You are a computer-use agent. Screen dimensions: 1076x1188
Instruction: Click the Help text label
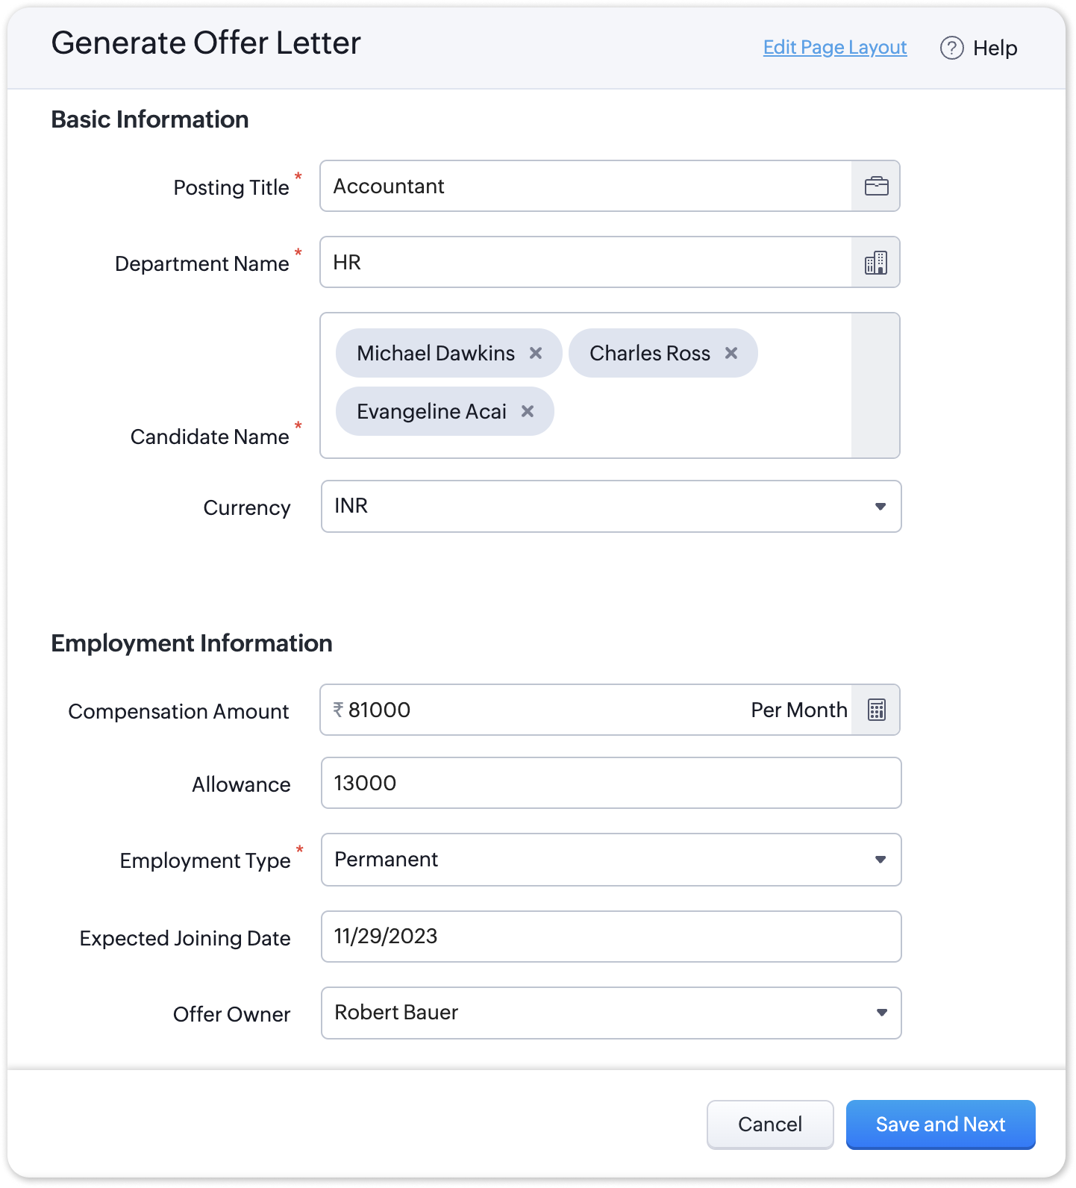pos(995,49)
